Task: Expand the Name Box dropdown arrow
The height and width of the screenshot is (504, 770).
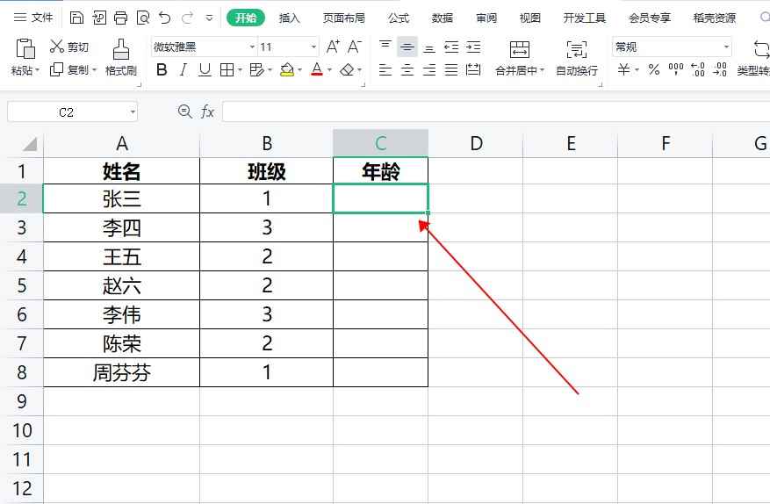Action: pyautogui.click(x=133, y=112)
